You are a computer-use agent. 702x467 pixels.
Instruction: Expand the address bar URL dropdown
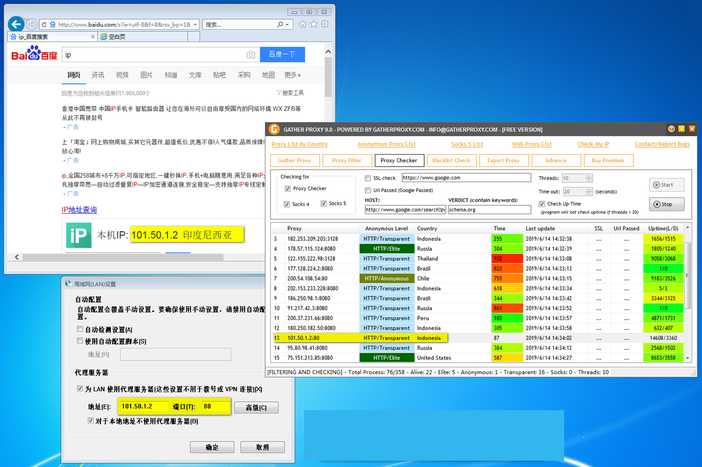[x=195, y=25]
